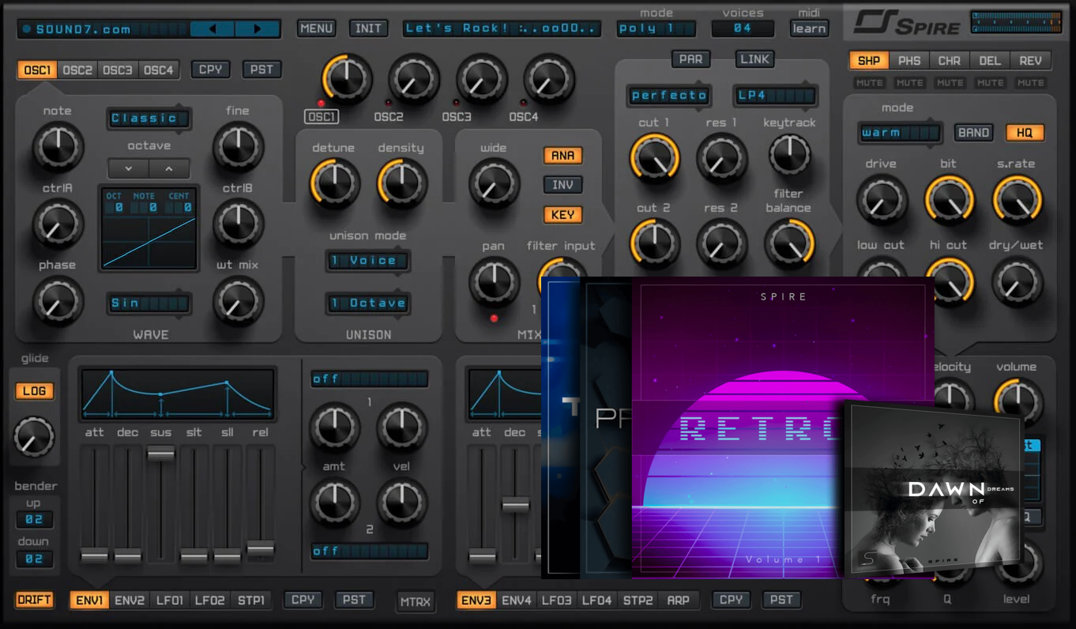Click the octave down chevron

tap(128, 168)
